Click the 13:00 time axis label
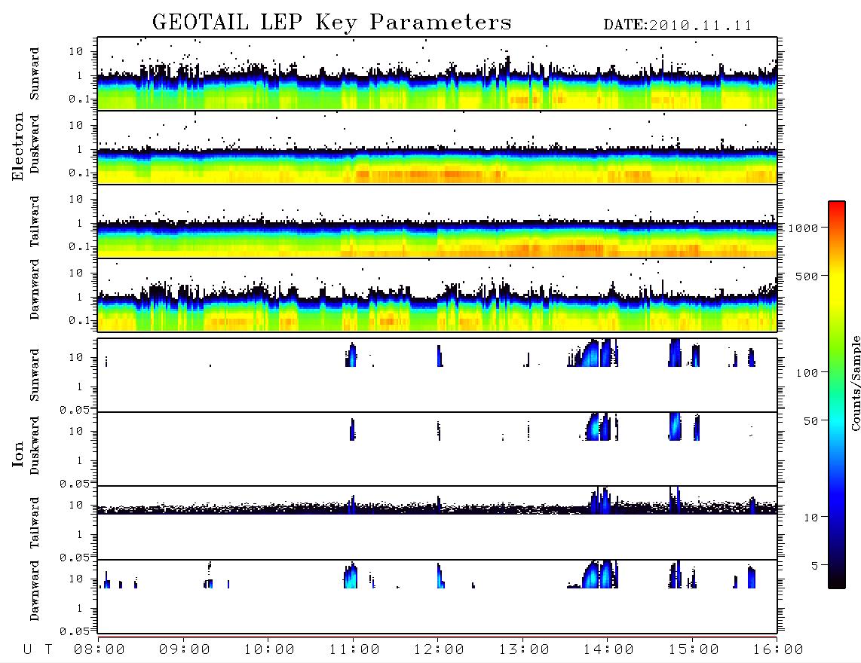Screen dimensions: 861x663 525,649
